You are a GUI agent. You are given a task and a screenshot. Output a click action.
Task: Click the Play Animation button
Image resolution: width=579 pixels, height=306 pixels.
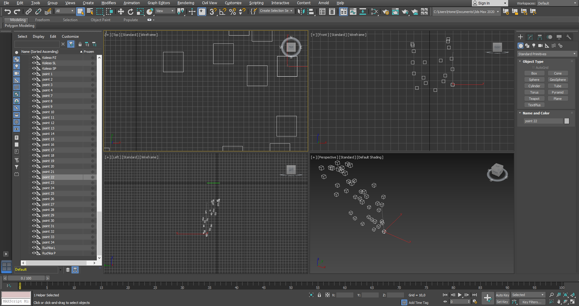pos(460,295)
